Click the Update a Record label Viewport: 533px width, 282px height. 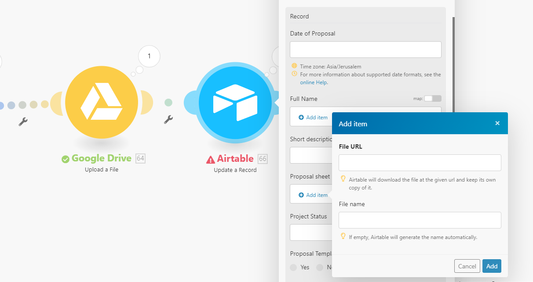pyautogui.click(x=235, y=170)
